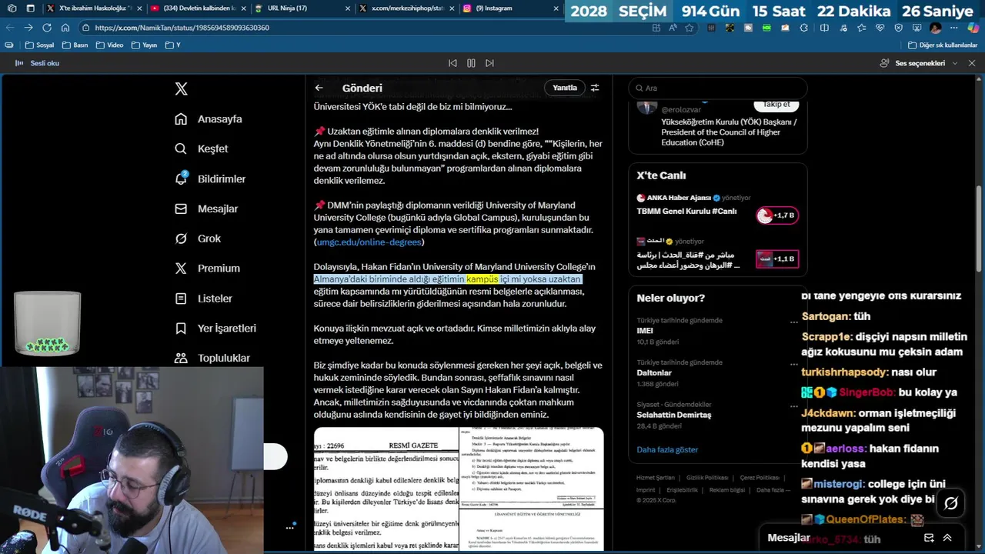Click the address bar URL
Viewport: 985px width, 554px height.
pyautogui.click(x=182, y=28)
